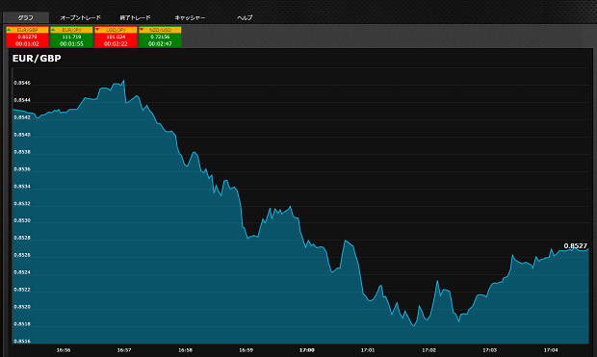Select the USD/JPY trade tile header
The image size is (597, 357).
click(116, 30)
